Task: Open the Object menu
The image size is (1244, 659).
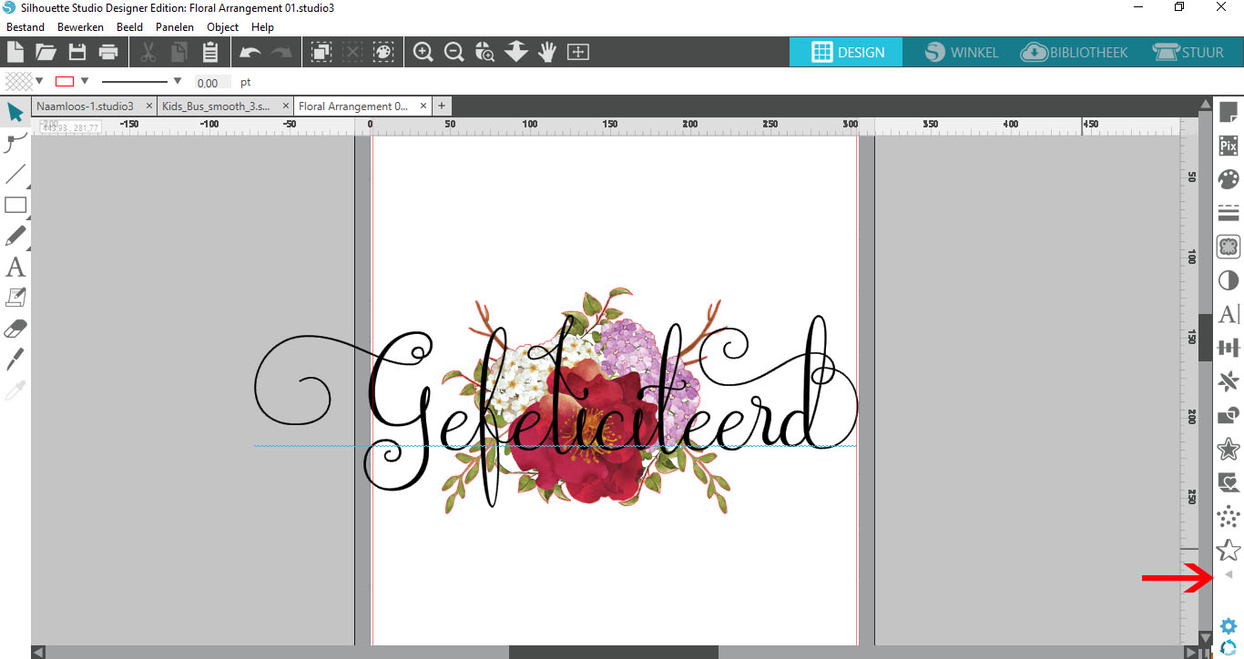Action: click(x=223, y=27)
